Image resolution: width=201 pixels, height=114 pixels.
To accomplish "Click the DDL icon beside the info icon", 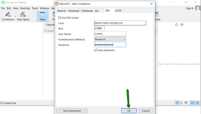I will tap(182, 25).
